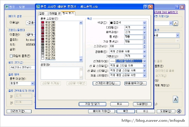
Task: Open the 선 결합 스타일(J) dropdown
Action: click(x=145, y=71)
